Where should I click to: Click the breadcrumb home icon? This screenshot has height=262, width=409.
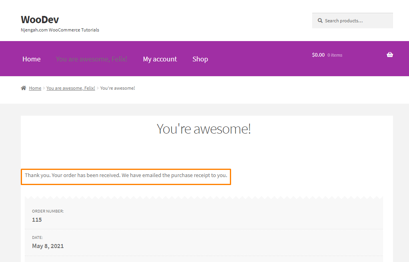[24, 88]
